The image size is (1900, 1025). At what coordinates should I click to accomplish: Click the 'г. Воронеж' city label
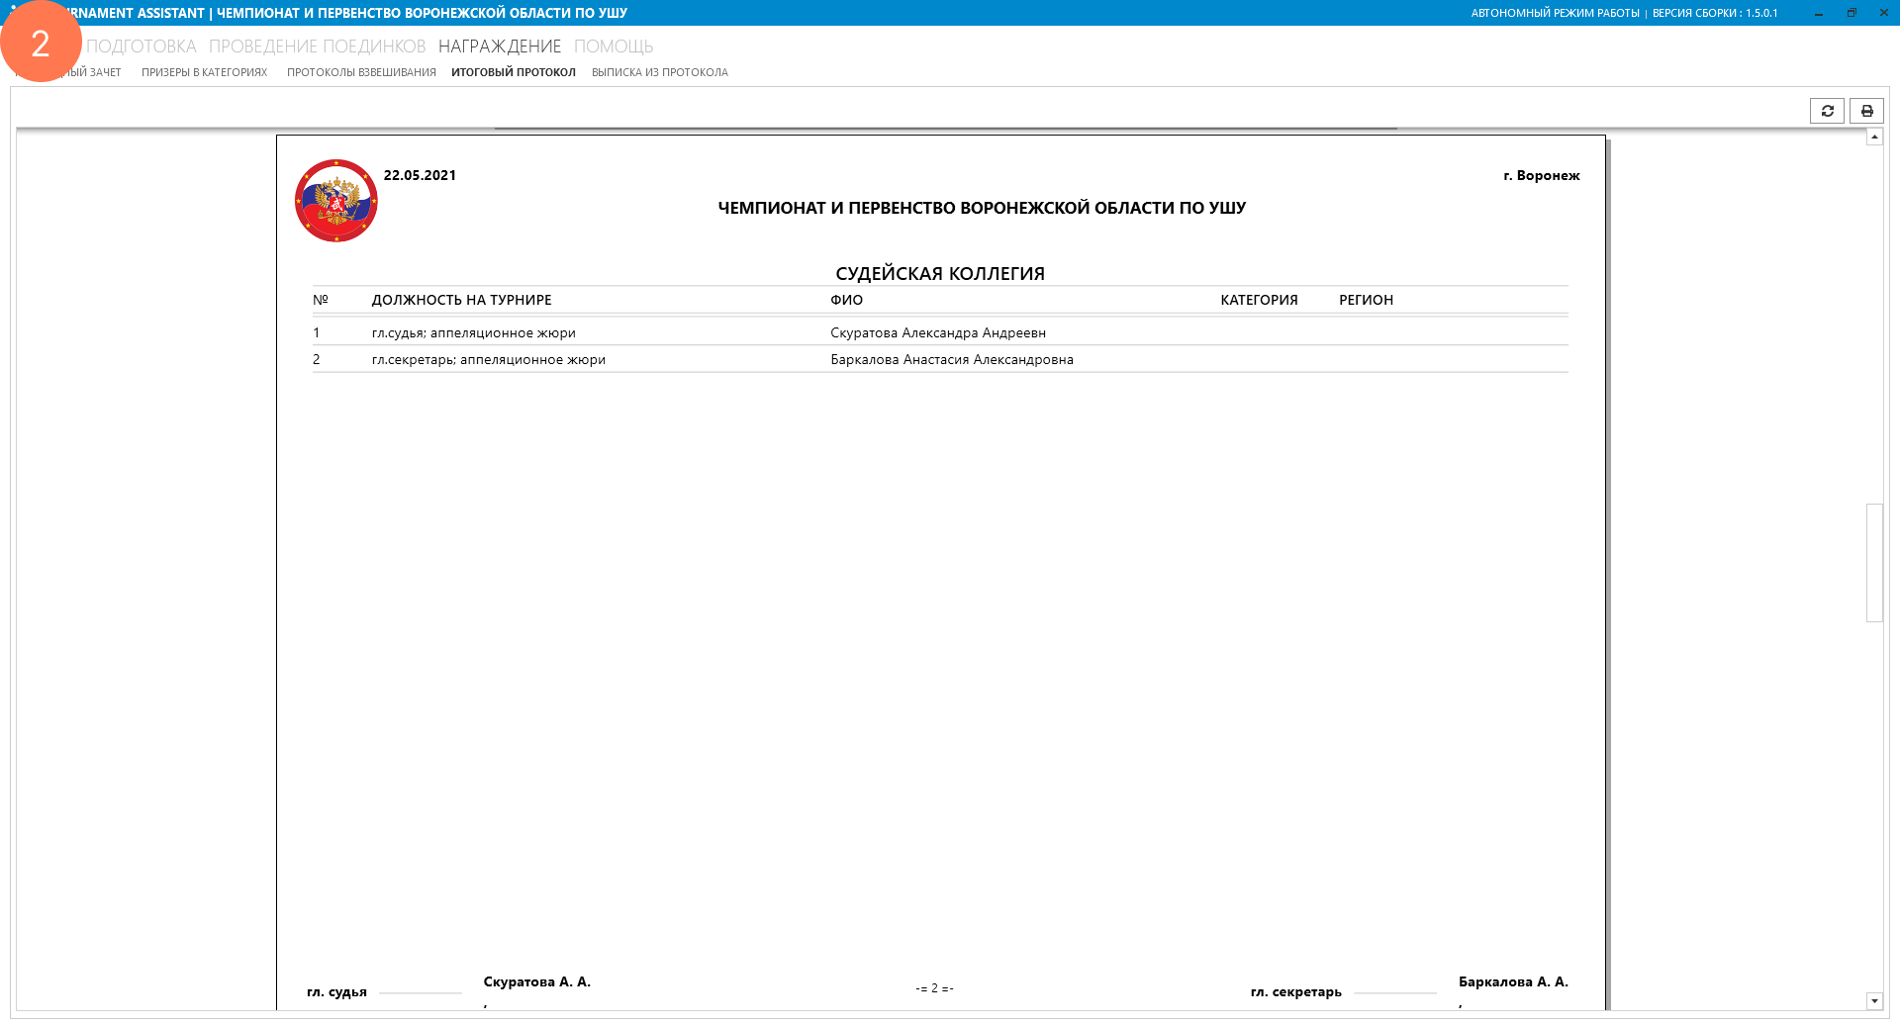click(x=1542, y=175)
